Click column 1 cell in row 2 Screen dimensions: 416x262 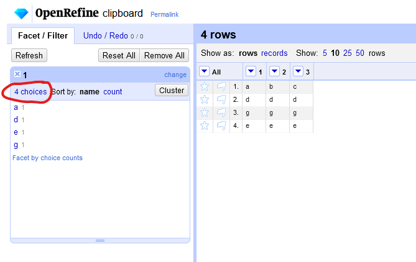[254, 99]
